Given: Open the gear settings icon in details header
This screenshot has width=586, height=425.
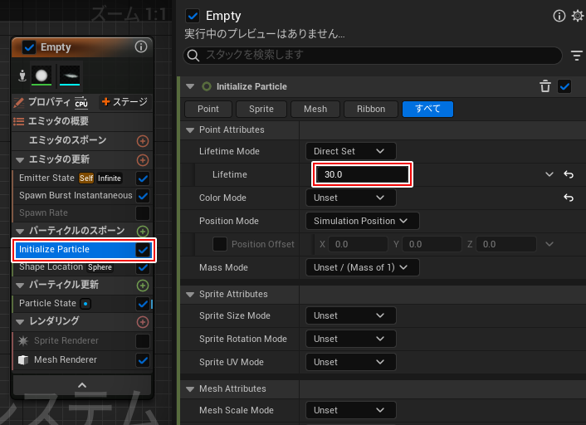Looking at the screenshot, I should 578,16.
